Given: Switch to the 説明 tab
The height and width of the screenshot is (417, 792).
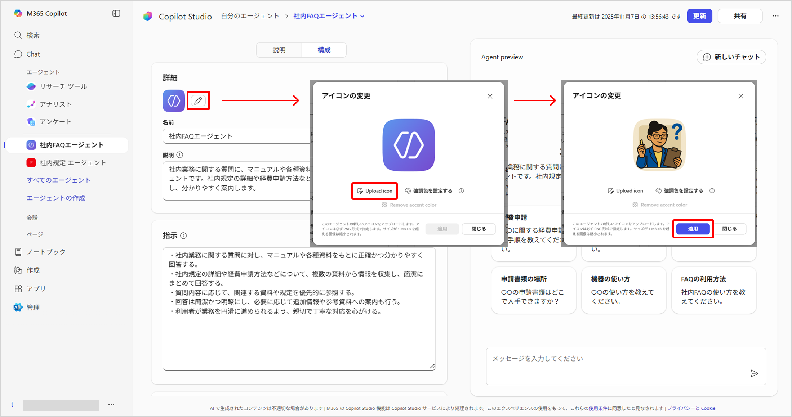Looking at the screenshot, I should click(279, 50).
